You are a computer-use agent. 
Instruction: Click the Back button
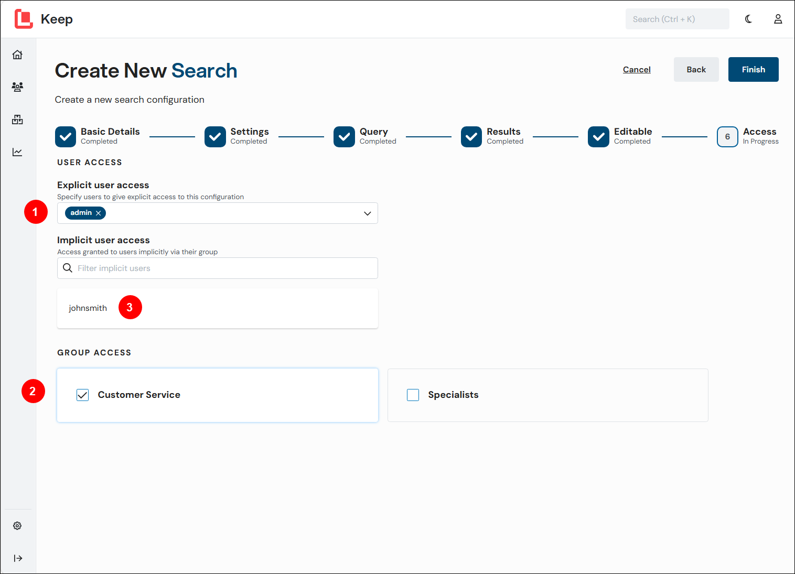[696, 70]
